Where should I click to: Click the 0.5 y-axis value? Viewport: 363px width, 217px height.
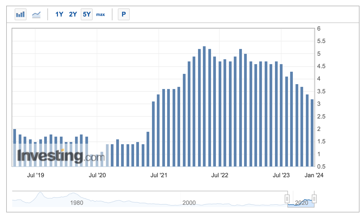click(x=321, y=167)
